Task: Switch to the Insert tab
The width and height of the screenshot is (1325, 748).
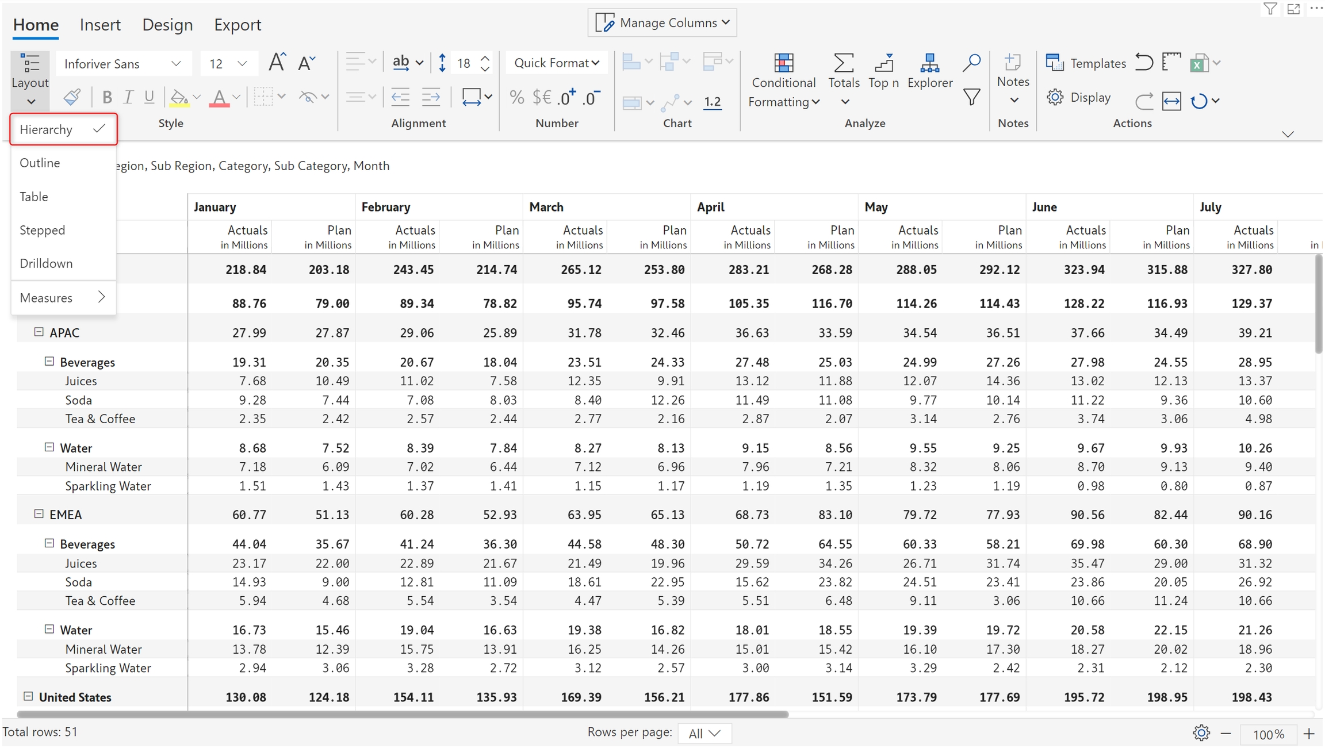Action: 100,25
